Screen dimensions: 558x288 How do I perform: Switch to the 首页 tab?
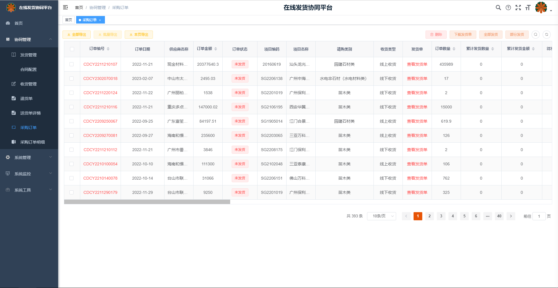69,20
